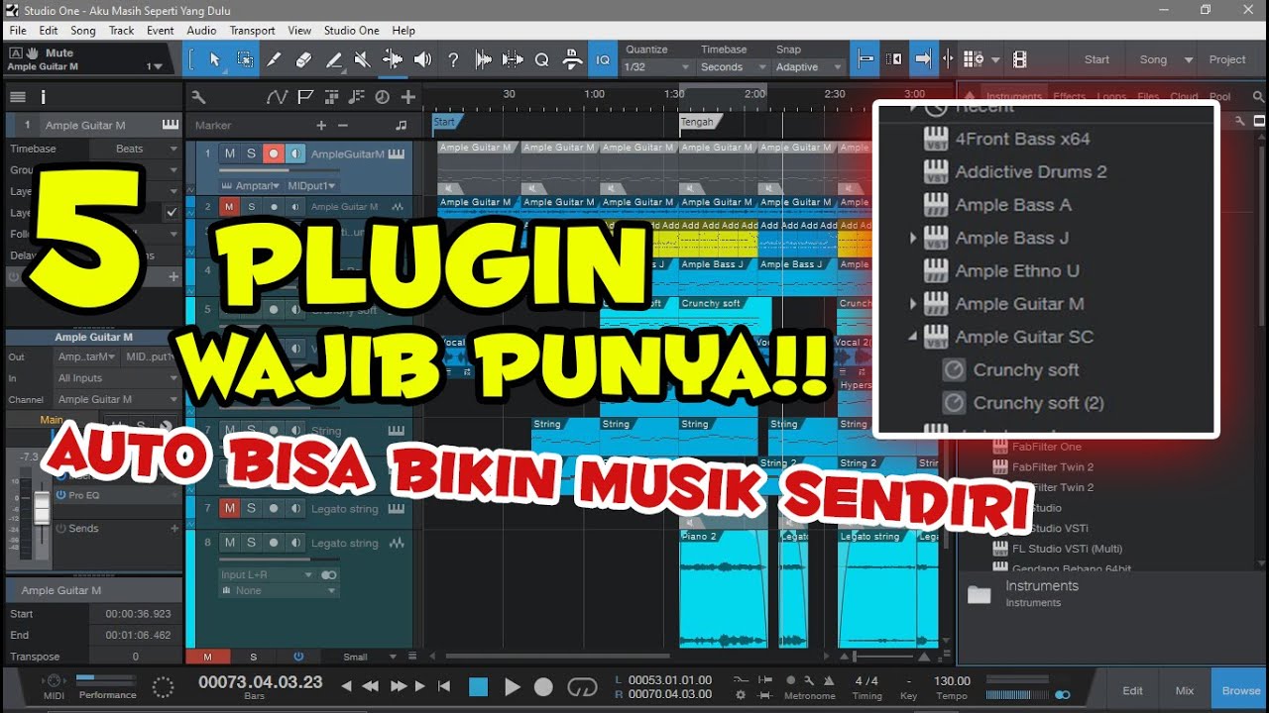Open the Studio One menu
The width and height of the screenshot is (1269, 713).
(352, 31)
